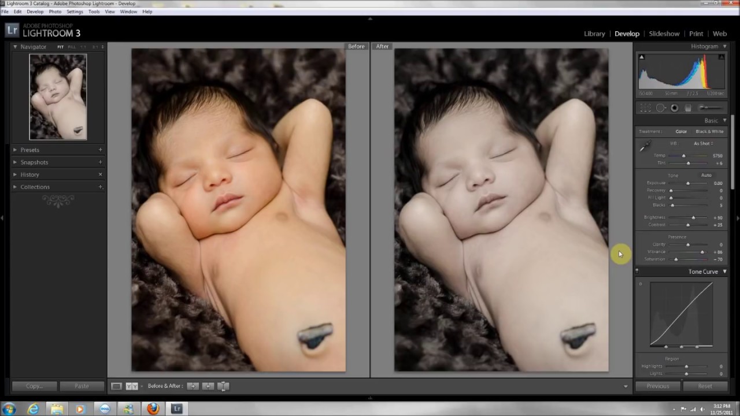Select the Red Eye Correction tool
740x416 pixels.
[x=674, y=108]
